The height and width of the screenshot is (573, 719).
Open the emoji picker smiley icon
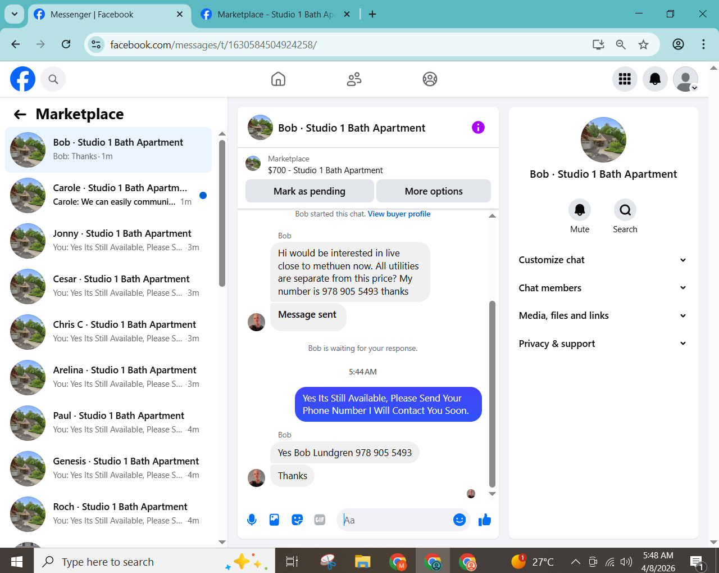point(459,520)
